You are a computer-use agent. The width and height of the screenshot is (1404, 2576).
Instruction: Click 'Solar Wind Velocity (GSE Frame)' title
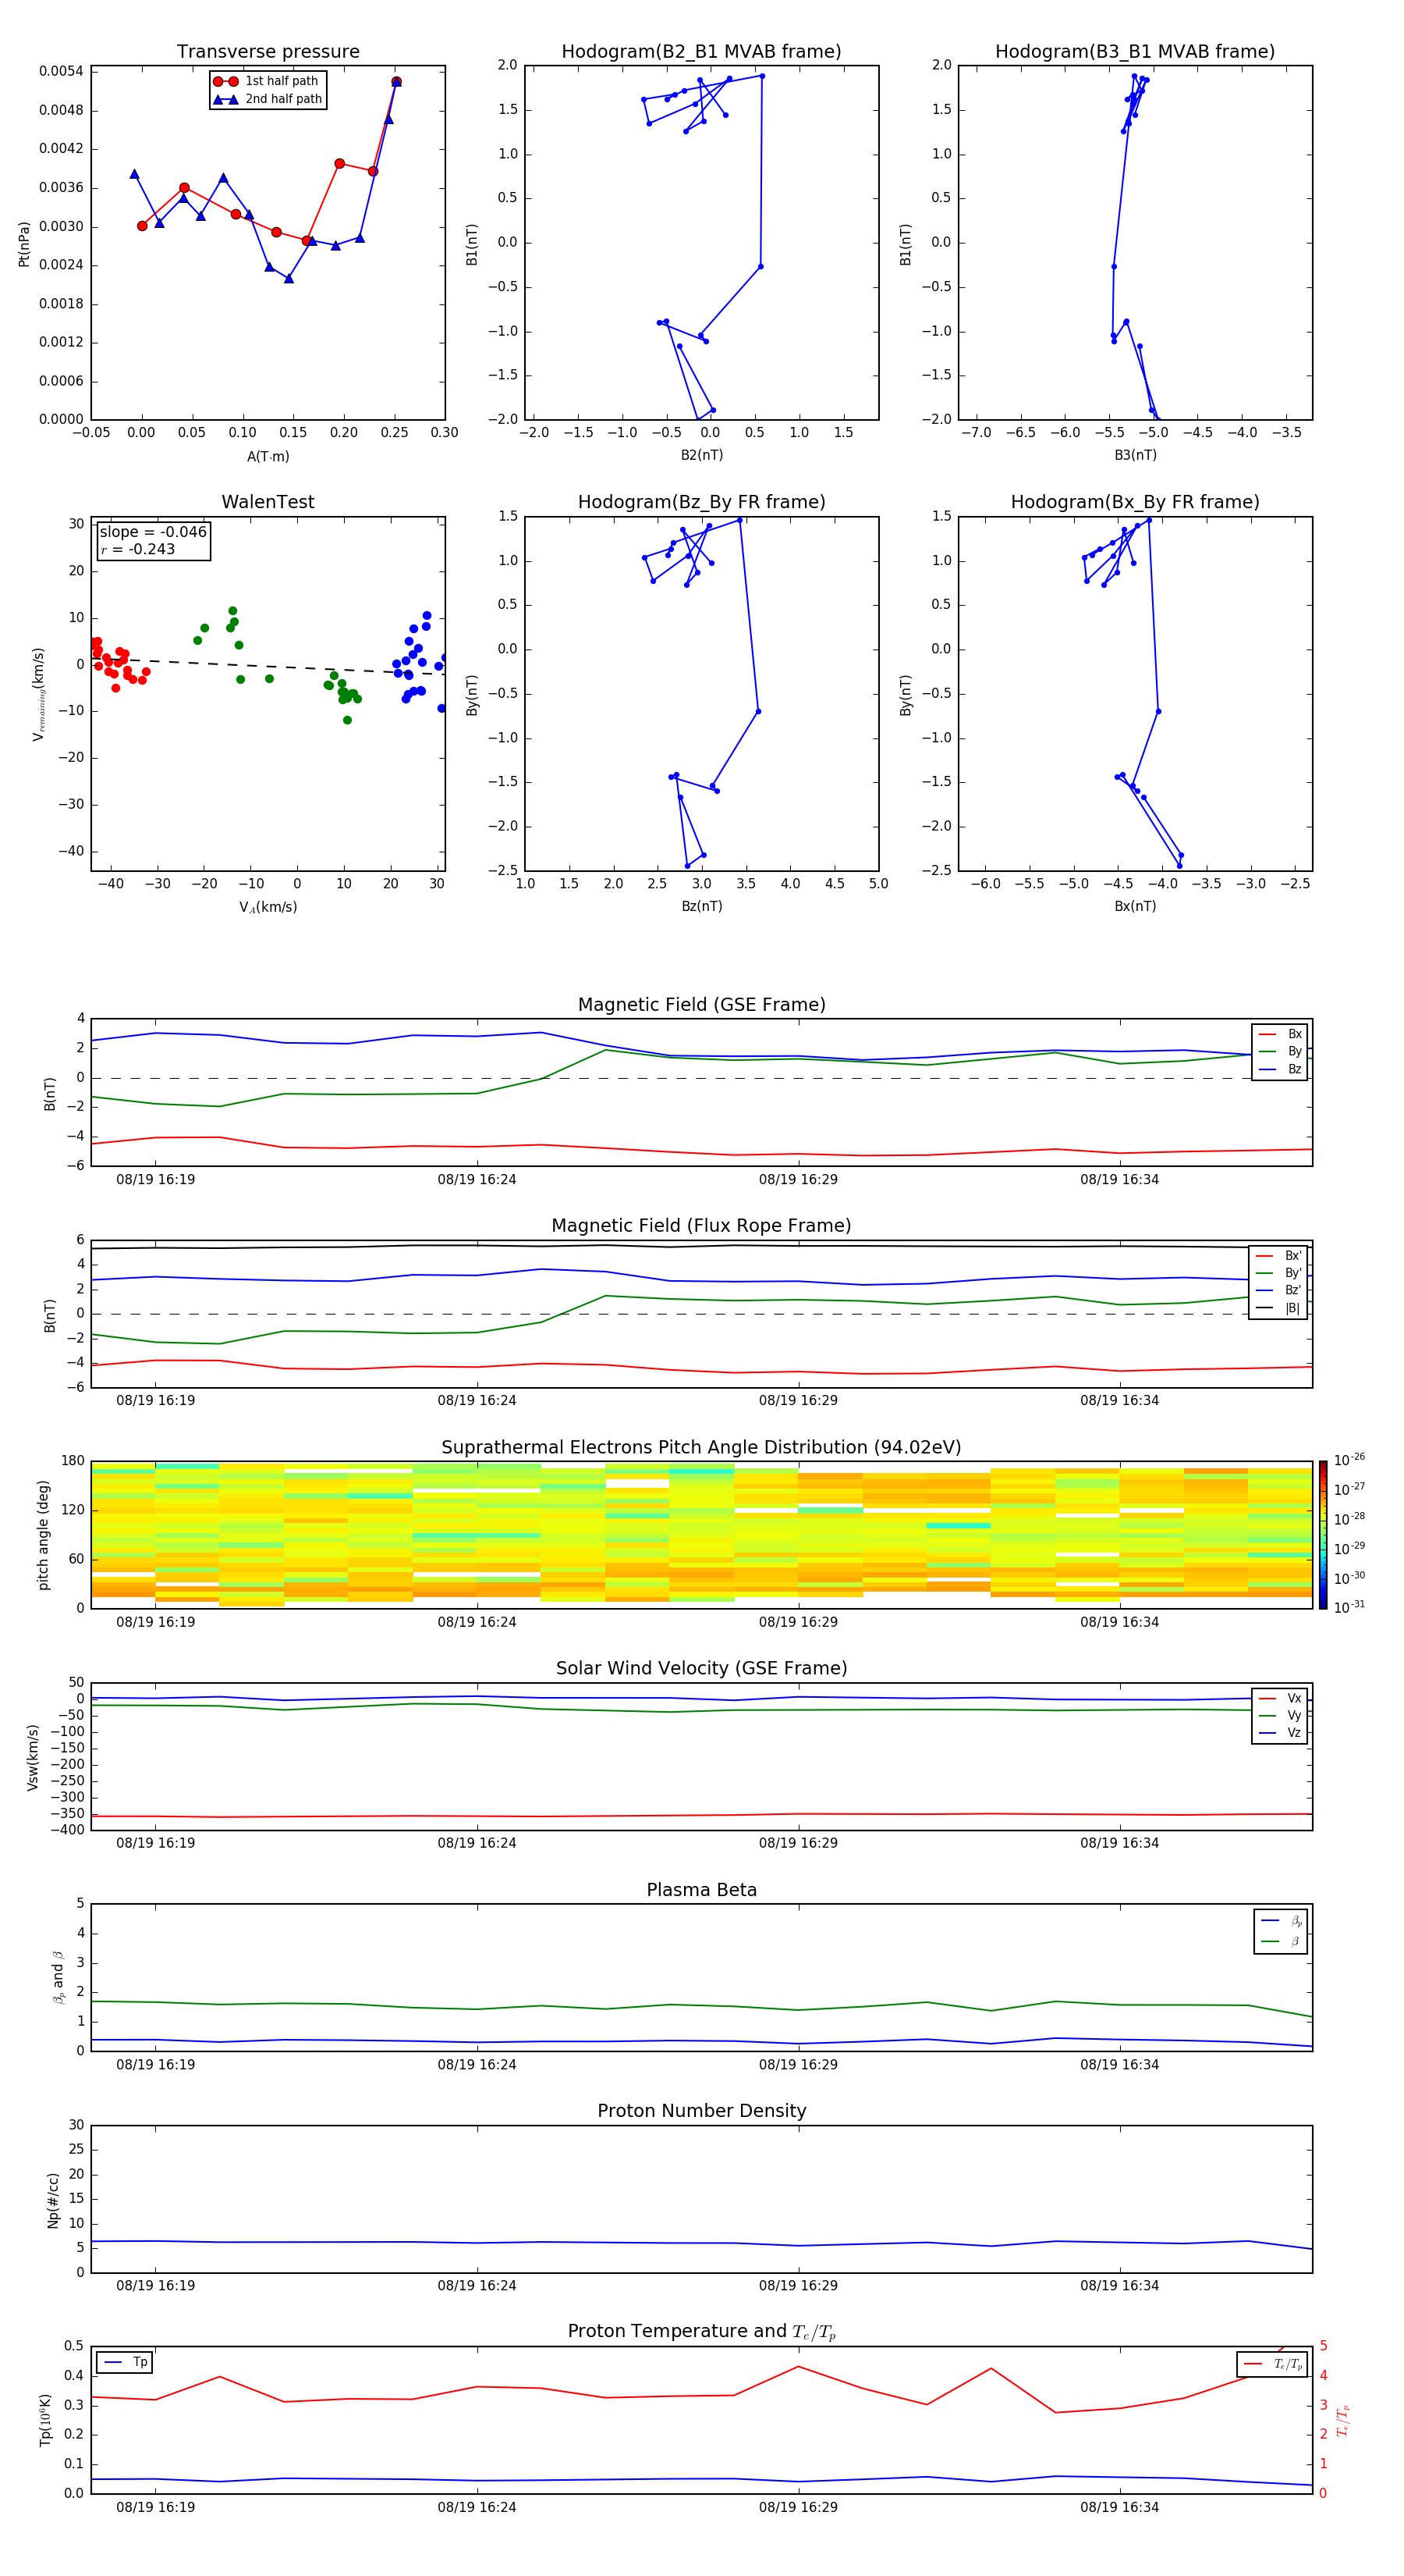pos(701,1668)
